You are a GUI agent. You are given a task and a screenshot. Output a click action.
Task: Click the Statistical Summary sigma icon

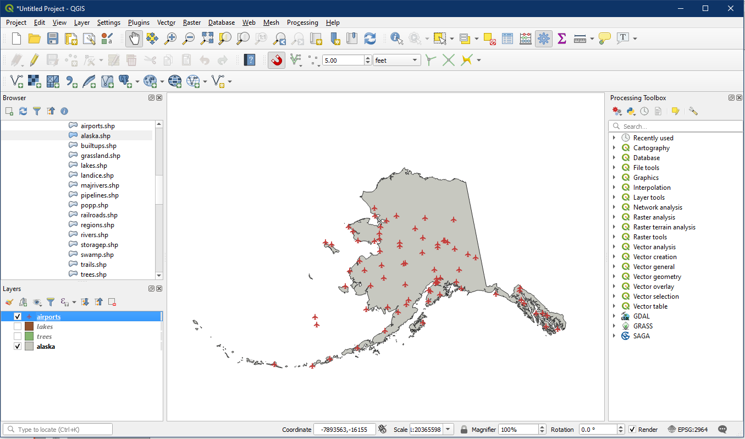coord(561,39)
